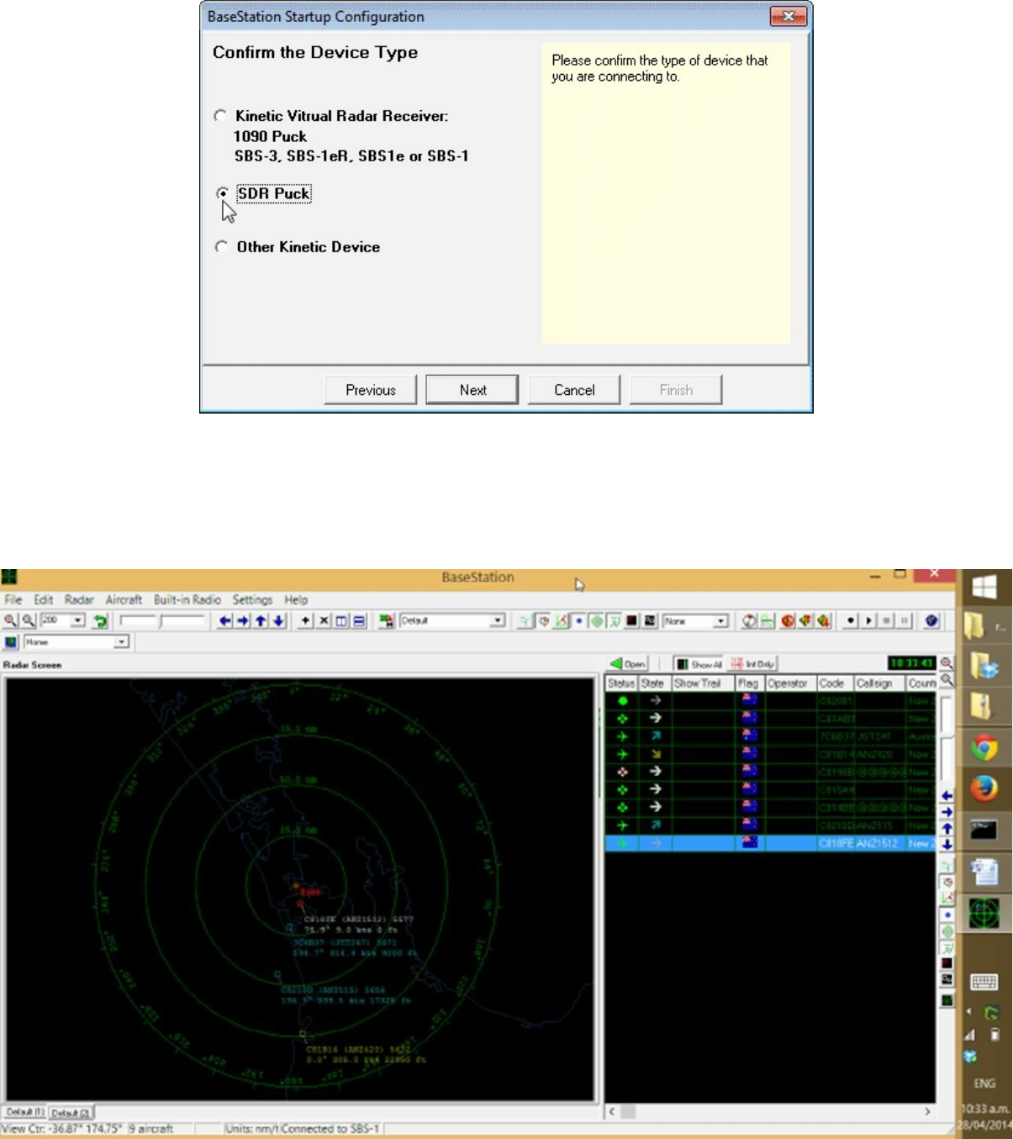
Task: Open the File menu in BaseStation
Action: 13,599
